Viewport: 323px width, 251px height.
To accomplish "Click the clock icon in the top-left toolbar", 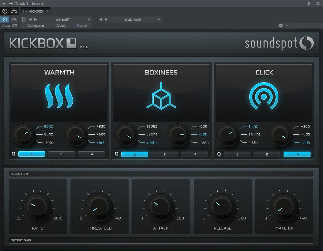I will [5, 11].
